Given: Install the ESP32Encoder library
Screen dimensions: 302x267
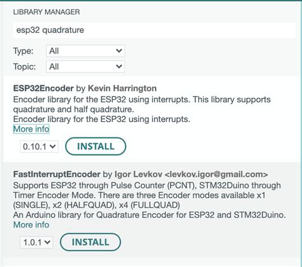Looking at the screenshot, I should (96, 146).
